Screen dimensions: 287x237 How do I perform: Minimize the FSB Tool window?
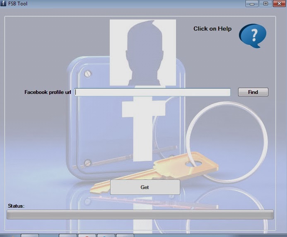[252, 3]
